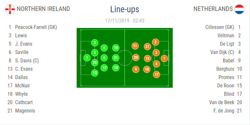This screenshot has width=250, height=125.
Task: Click orange player marker number 17
Action: (x=157, y=75)
